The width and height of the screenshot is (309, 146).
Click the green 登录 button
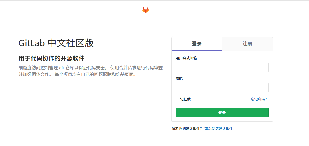222,112
